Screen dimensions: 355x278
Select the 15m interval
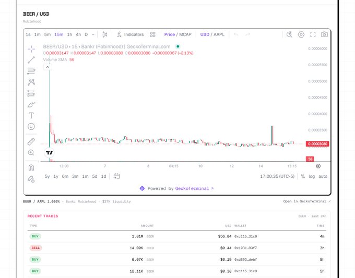(x=58, y=34)
